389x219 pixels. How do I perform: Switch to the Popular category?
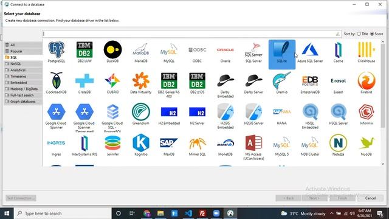click(x=23, y=51)
